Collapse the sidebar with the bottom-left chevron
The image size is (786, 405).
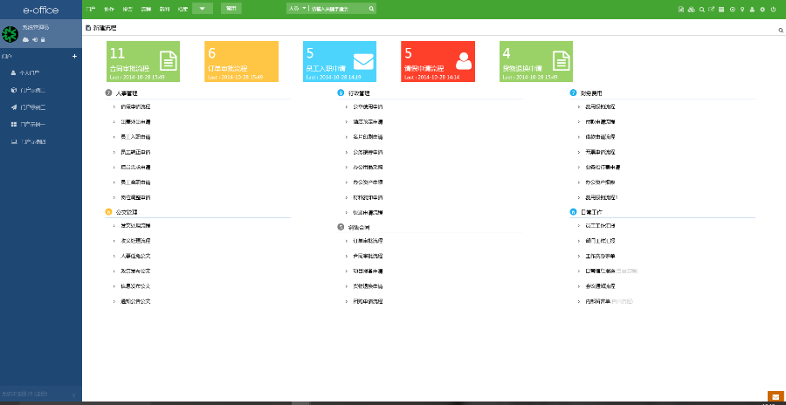pos(73,395)
